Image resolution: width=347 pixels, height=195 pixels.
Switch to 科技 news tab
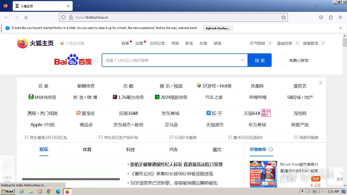[130, 149]
